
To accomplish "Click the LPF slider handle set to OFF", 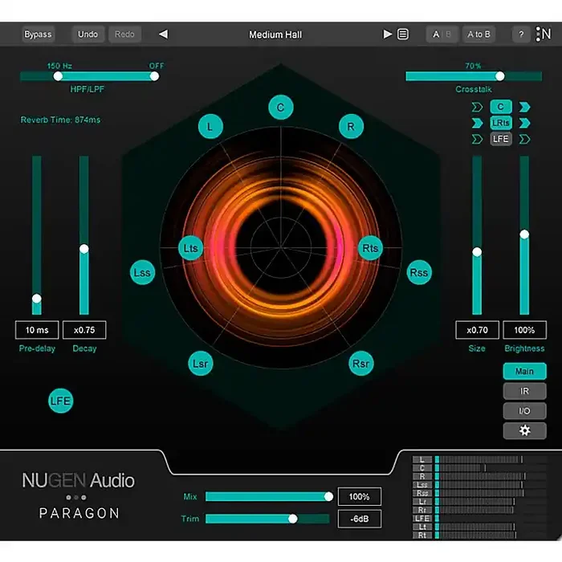I will pos(154,76).
